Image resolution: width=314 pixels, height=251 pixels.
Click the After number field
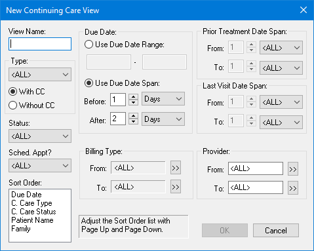pos(118,119)
